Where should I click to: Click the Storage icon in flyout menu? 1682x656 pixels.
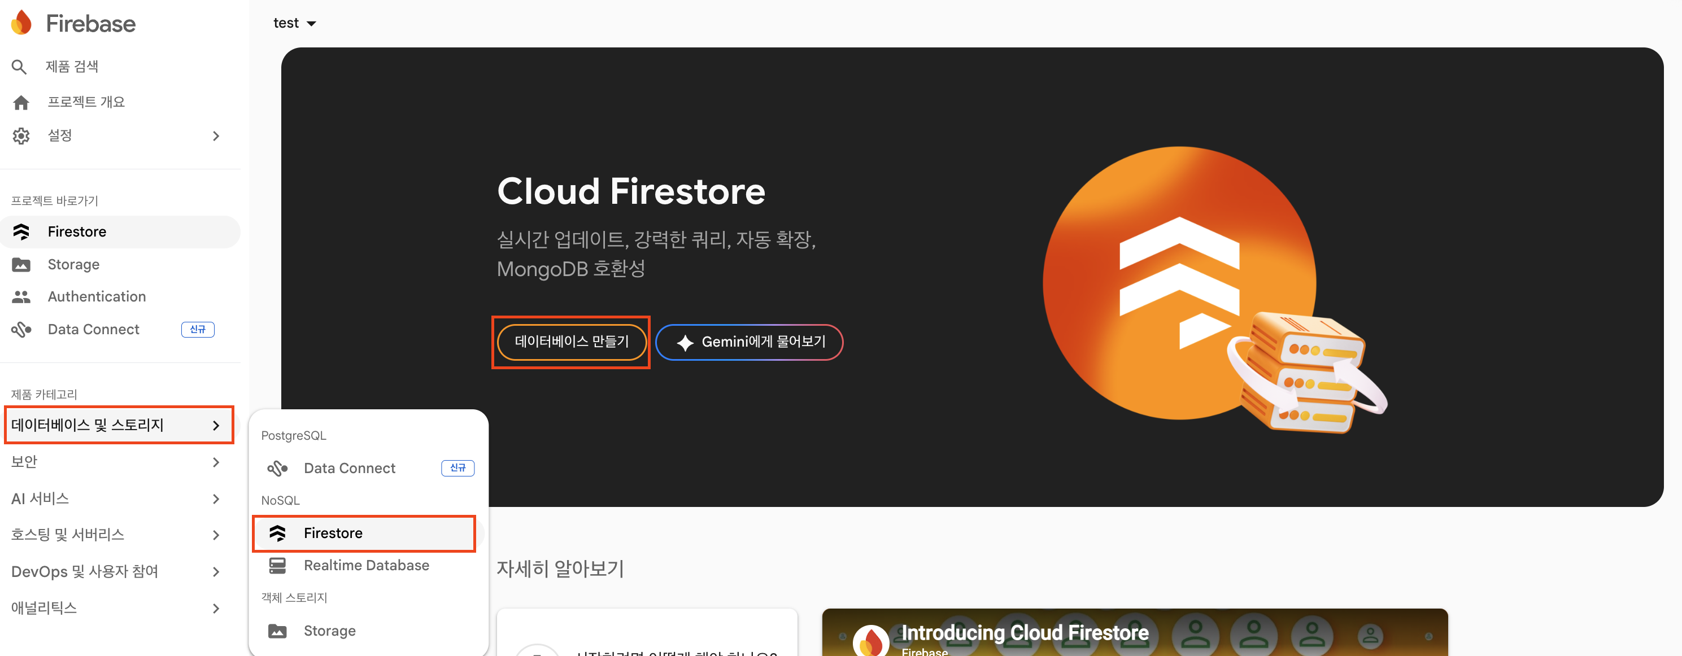click(277, 631)
